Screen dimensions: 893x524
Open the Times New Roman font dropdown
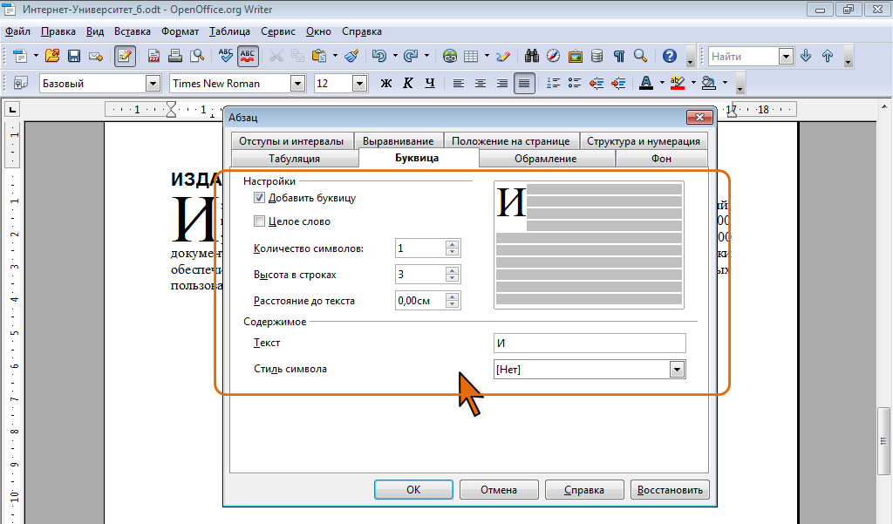pyautogui.click(x=298, y=84)
